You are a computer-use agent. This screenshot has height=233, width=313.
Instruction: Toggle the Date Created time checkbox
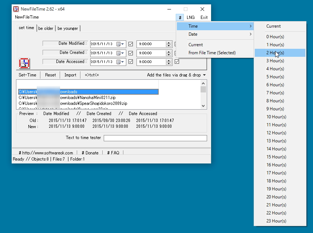(x=131, y=53)
